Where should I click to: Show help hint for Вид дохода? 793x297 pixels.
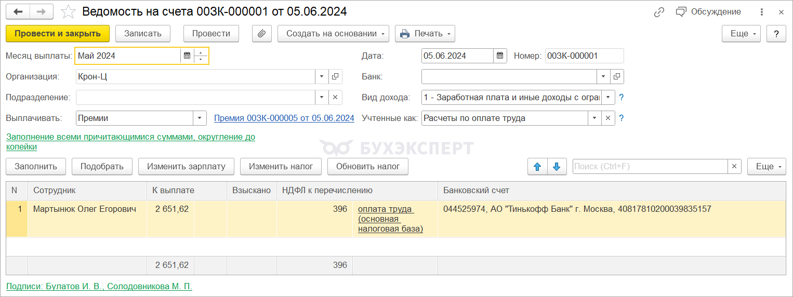point(622,98)
